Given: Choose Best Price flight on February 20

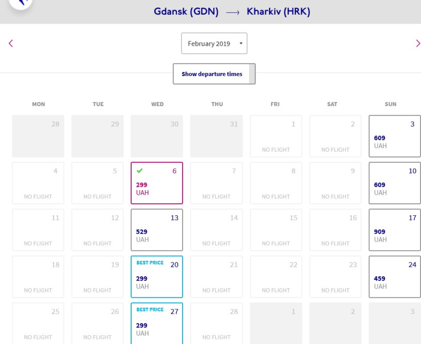Looking at the screenshot, I should click(157, 277).
